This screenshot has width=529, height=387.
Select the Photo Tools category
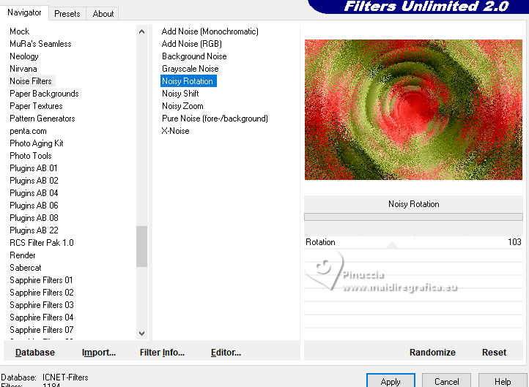pyautogui.click(x=31, y=156)
